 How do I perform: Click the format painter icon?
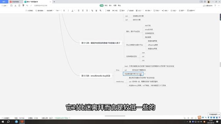click(23, 6)
